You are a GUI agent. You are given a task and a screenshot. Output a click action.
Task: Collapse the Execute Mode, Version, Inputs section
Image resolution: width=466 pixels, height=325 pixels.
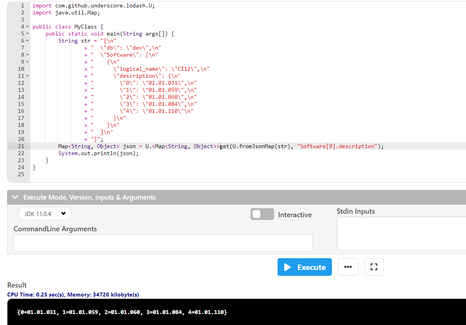point(15,197)
